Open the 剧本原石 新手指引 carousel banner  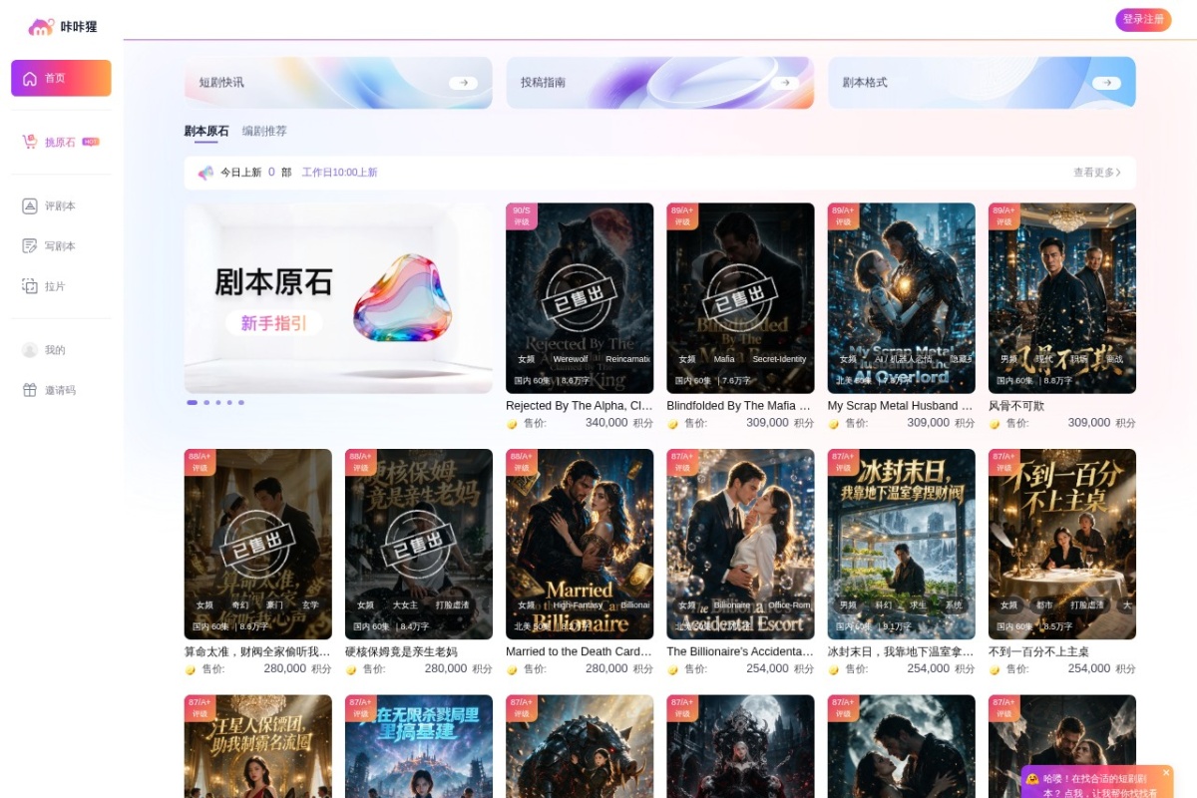(x=338, y=298)
